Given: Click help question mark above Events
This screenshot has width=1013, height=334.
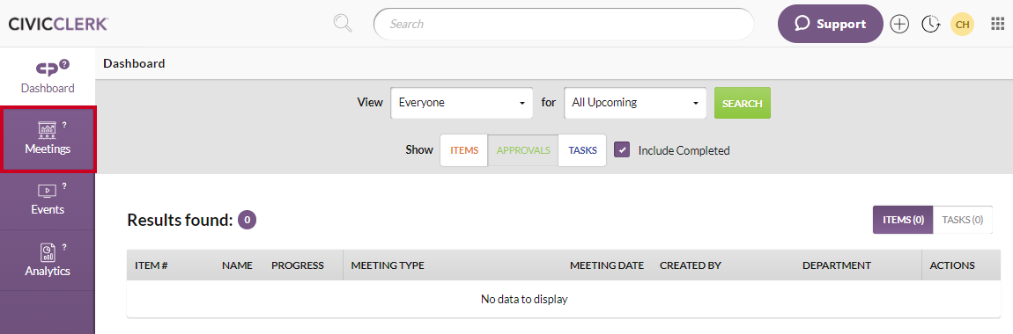Looking at the screenshot, I should [x=64, y=186].
